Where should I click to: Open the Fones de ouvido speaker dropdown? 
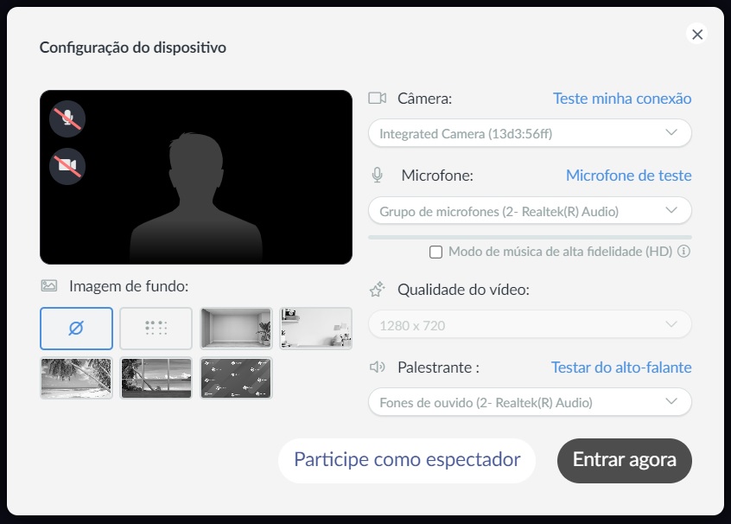pos(530,402)
